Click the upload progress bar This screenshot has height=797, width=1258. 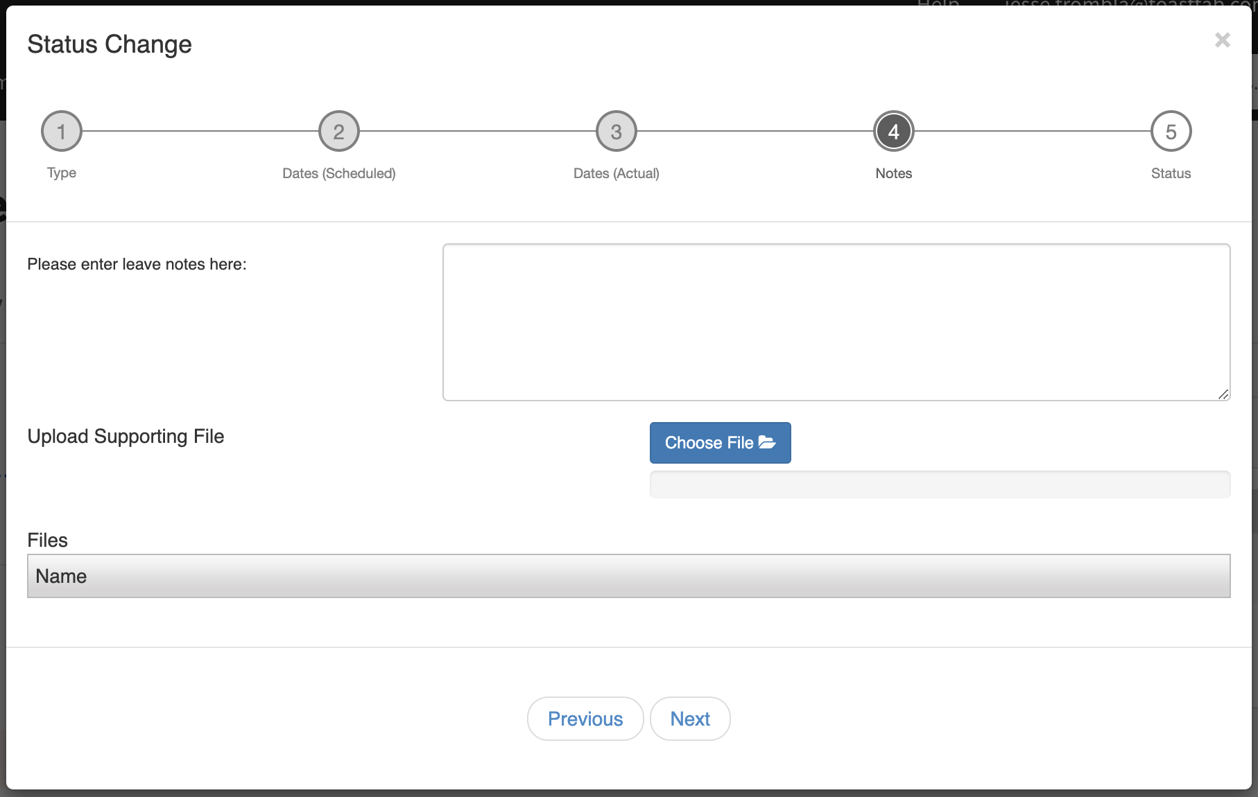[x=940, y=484]
